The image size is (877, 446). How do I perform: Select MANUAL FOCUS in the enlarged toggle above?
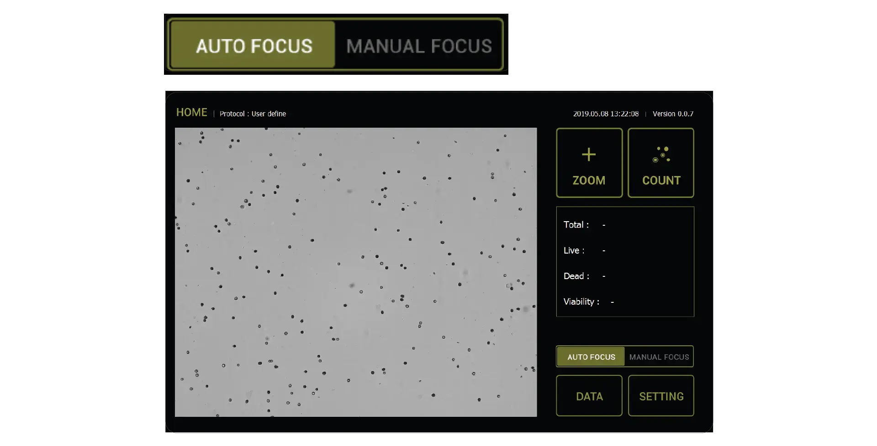click(x=418, y=45)
